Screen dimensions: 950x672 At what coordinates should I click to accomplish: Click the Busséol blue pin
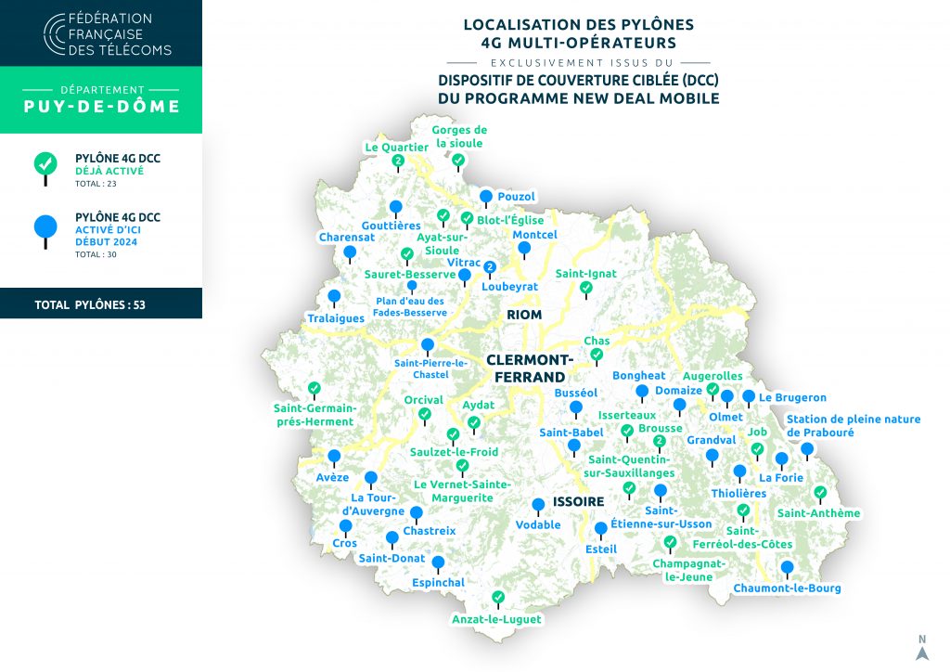pos(576,409)
